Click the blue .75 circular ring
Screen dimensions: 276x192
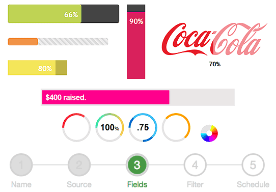143,127
